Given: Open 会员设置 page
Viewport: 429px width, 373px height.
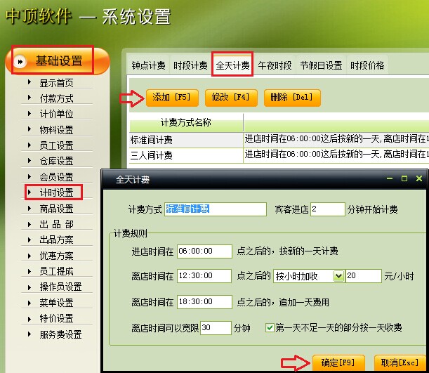Looking at the screenshot, I should point(56,177).
